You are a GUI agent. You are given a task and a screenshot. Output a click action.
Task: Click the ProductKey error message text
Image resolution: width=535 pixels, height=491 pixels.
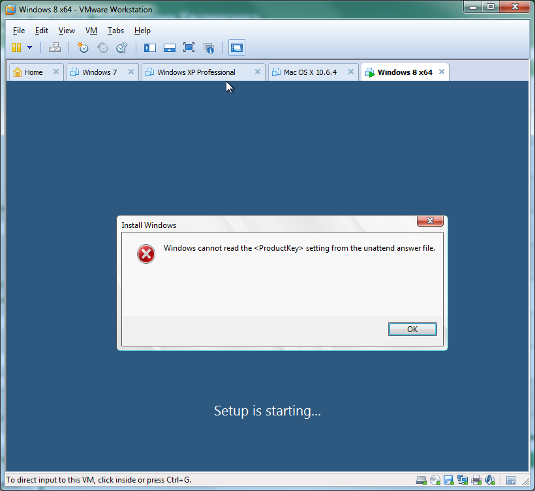[x=299, y=248]
